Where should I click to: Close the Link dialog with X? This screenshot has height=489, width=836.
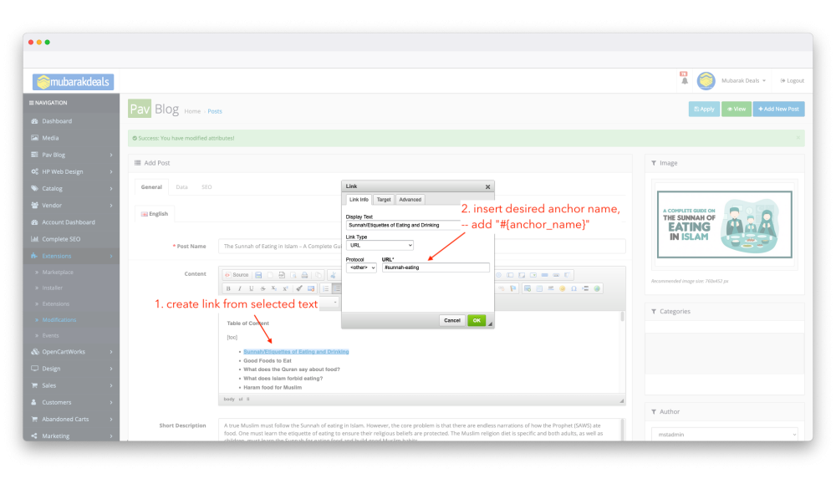click(488, 186)
